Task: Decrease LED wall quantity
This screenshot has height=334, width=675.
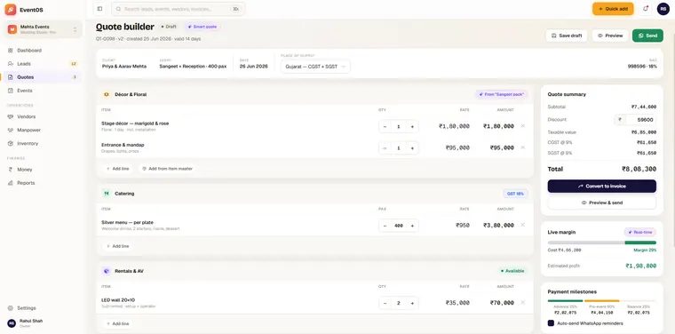Action: click(385, 303)
